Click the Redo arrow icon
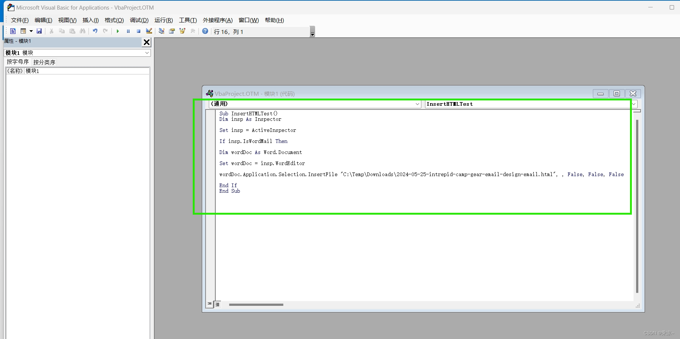The height and width of the screenshot is (339, 680). (106, 31)
